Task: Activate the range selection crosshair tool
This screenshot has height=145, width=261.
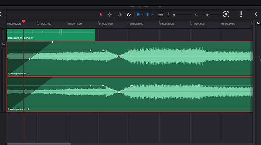Action: pos(109,14)
